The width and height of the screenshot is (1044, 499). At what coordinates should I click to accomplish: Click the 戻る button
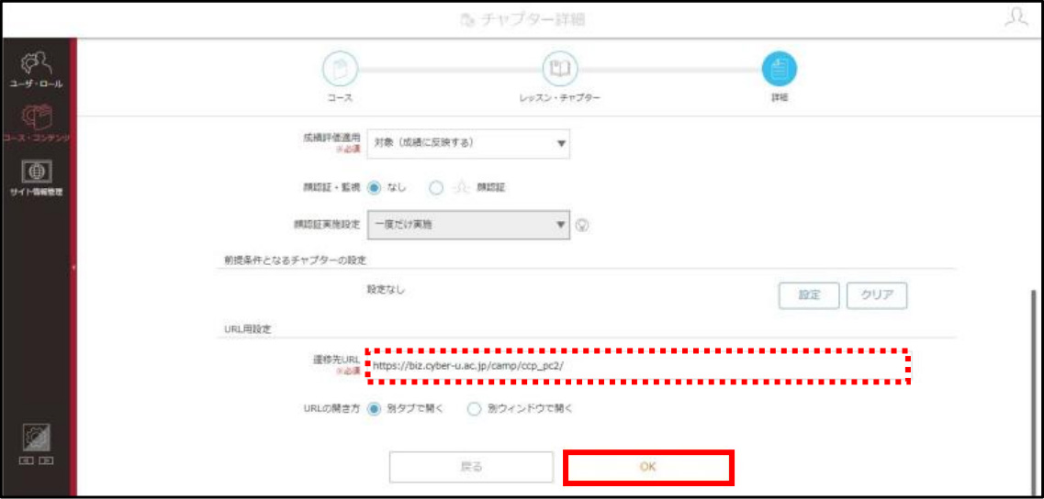471,466
